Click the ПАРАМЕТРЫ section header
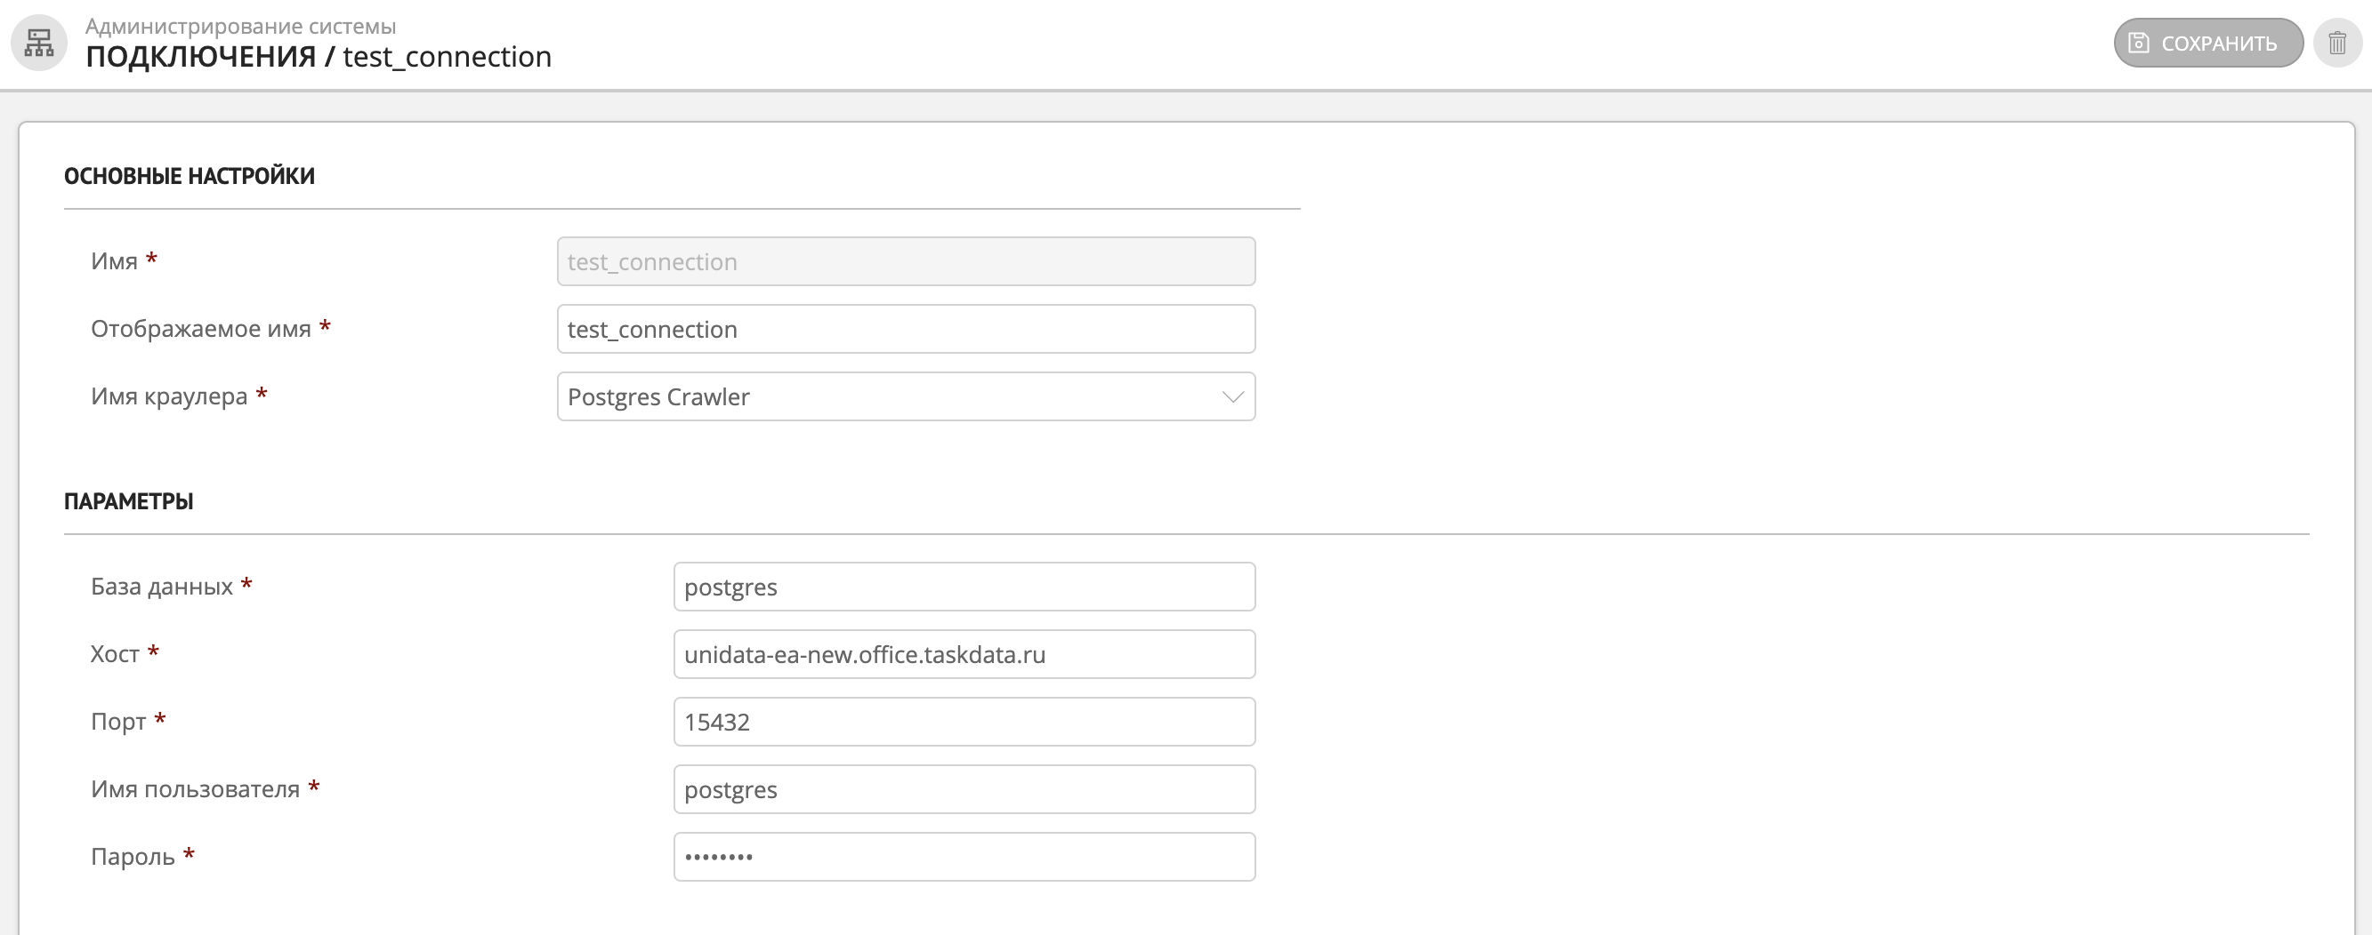 (128, 501)
